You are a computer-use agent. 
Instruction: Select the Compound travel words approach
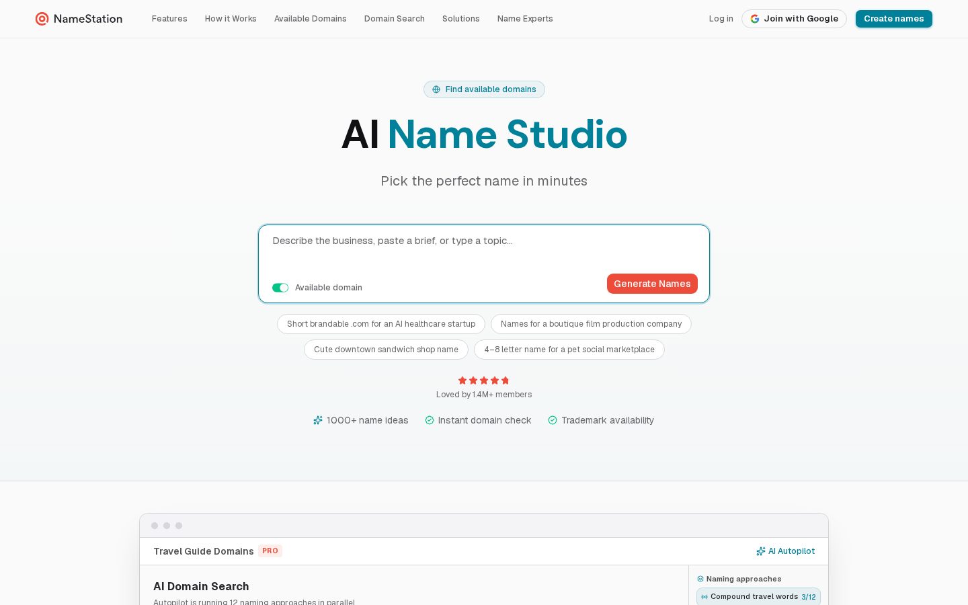[x=758, y=597]
